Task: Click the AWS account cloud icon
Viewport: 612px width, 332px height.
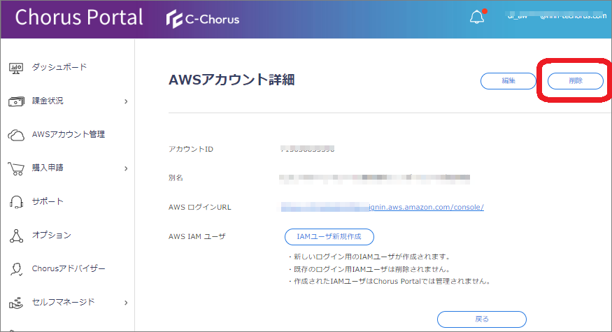Action: tap(17, 135)
